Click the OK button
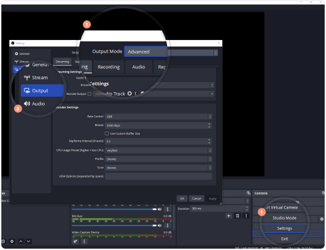 point(182,199)
